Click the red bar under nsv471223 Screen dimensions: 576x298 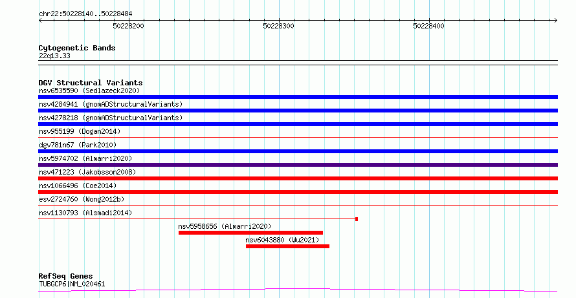(x=298, y=178)
